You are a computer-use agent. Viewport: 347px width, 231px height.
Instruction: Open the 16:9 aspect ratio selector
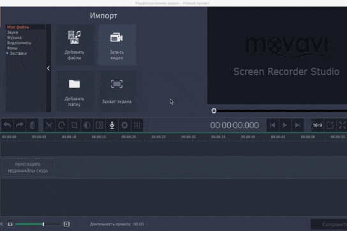coord(318,125)
